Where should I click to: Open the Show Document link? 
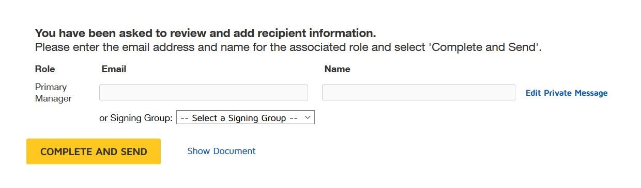pyautogui.click(x=221, y=151)
